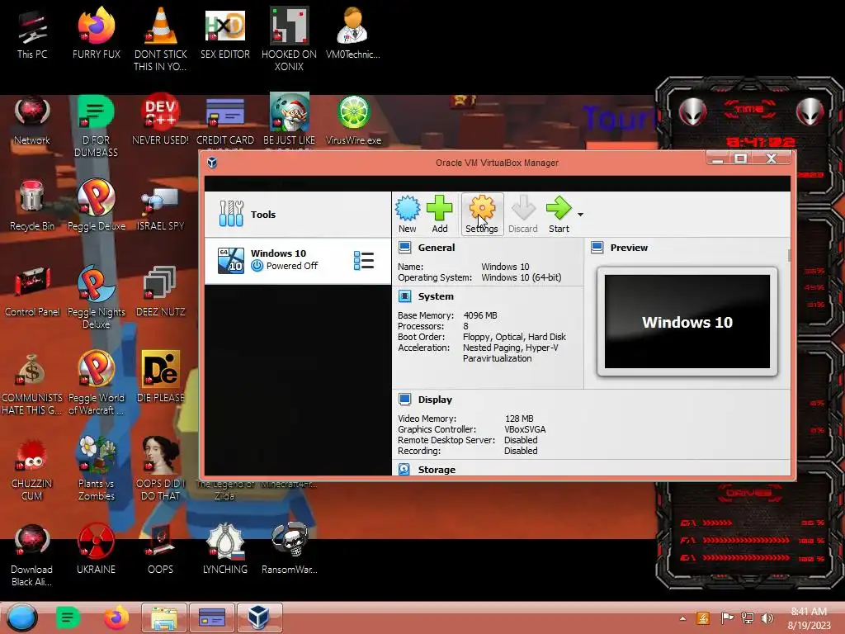Click the Display section header
Viewport: 845px width, 634px height.
(x=435, y=400)
